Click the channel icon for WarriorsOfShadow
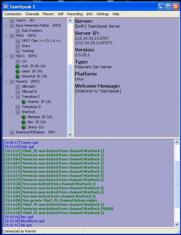Screen dimensions: 181x235 coord(12,132)
